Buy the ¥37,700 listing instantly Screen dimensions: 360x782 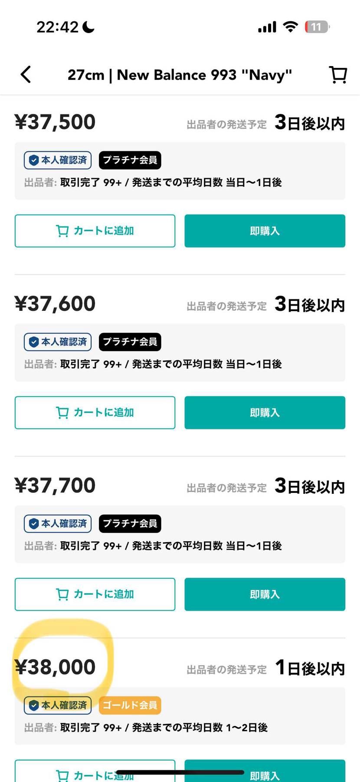click(x=265, y=594)
